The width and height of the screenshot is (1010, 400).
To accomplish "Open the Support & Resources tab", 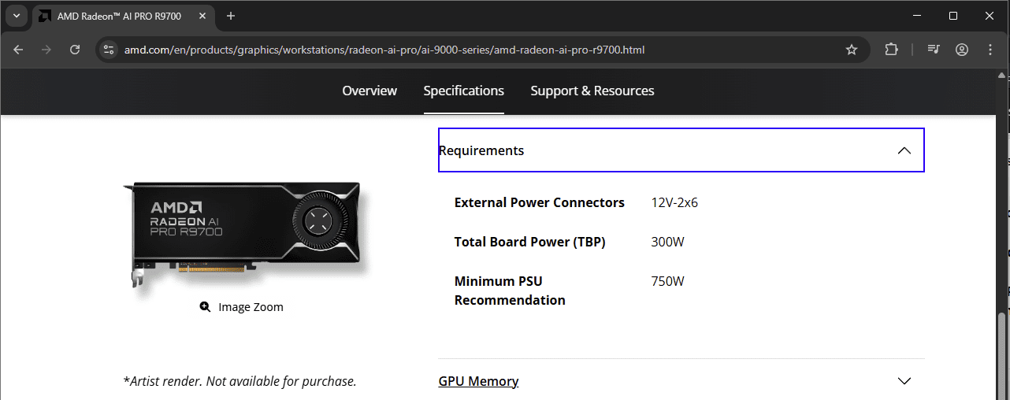I will click(x=592, y=91).
